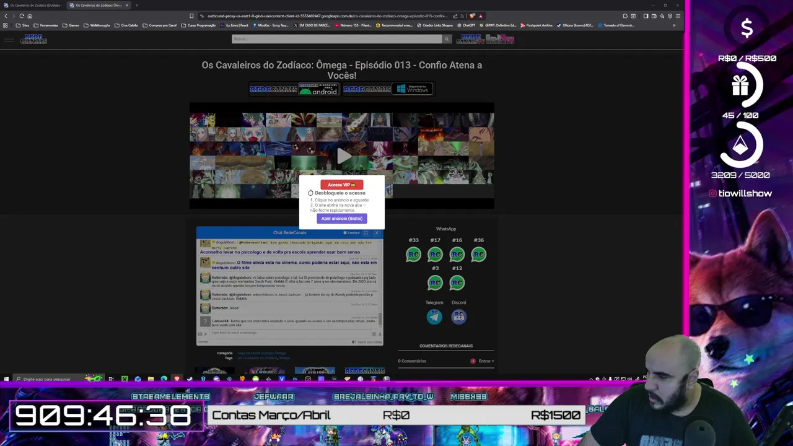This screenshot has height=446, width=793.
Task: Click the Tags link below chat
Action: click(263, 358)
